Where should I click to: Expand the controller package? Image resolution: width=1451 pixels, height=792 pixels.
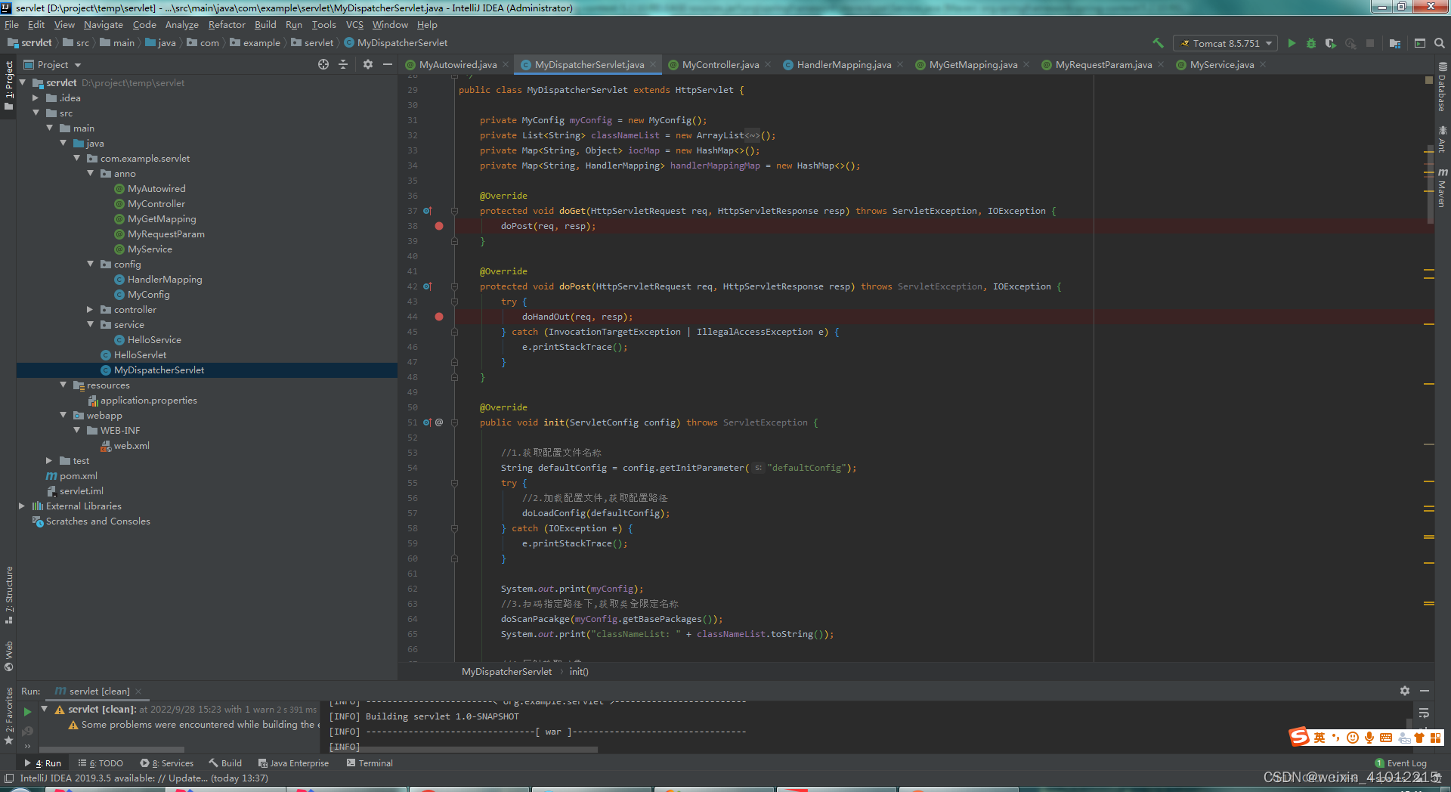coord(90,309)
